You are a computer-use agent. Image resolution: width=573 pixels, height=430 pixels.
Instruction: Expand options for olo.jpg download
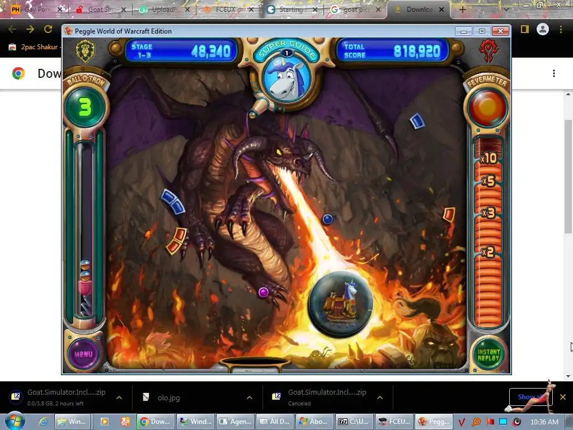pos(250,398)
